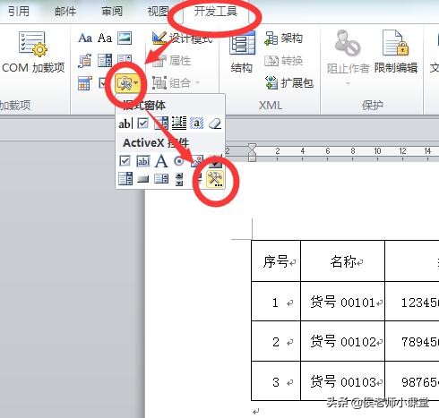Click the 转换 transform button

click(284, 61)
